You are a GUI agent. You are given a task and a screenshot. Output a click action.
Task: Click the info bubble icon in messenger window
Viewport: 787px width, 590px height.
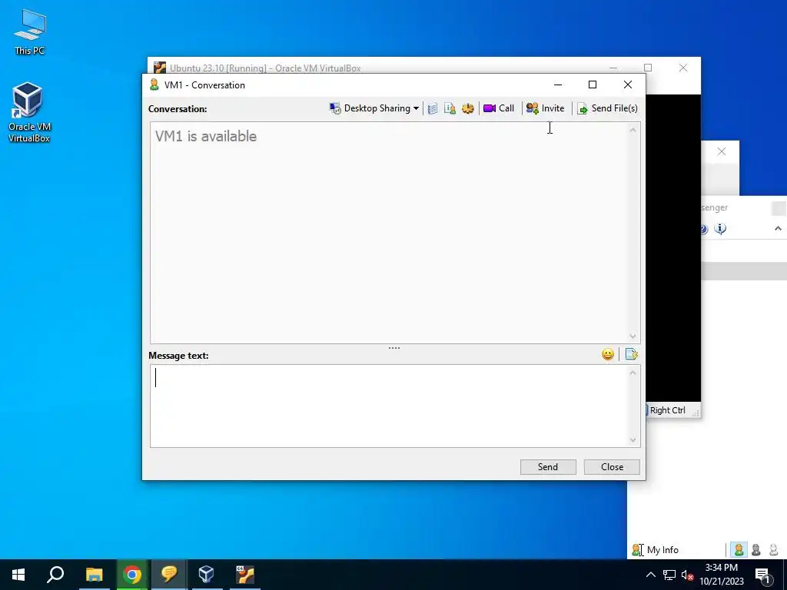pyautogui.click(x=720, y=229)
